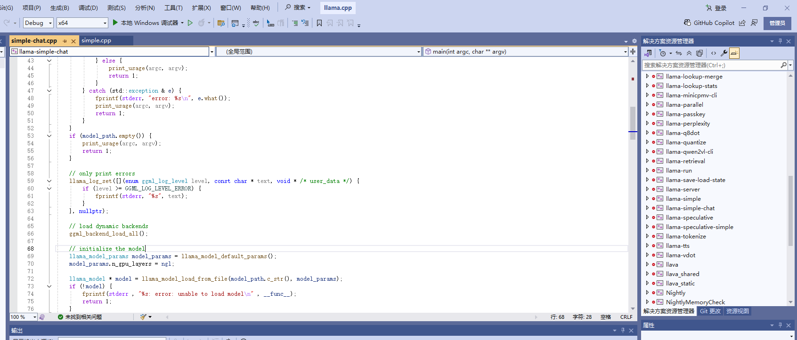
Task: Expand the llama-server project node
Action: coord(647,189)
